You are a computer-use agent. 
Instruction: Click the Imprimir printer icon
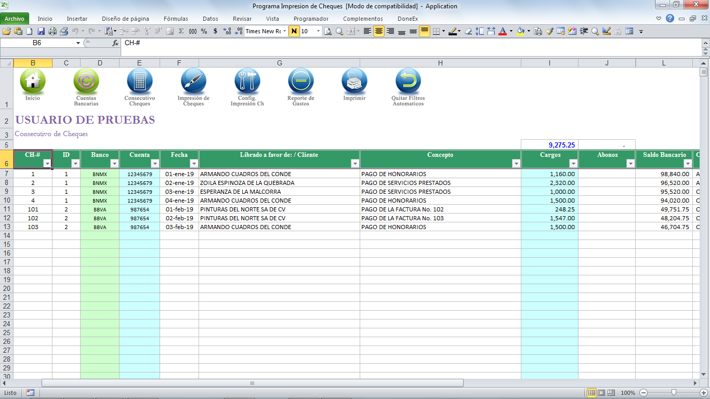pyautogui.click(x=354, y=81)
